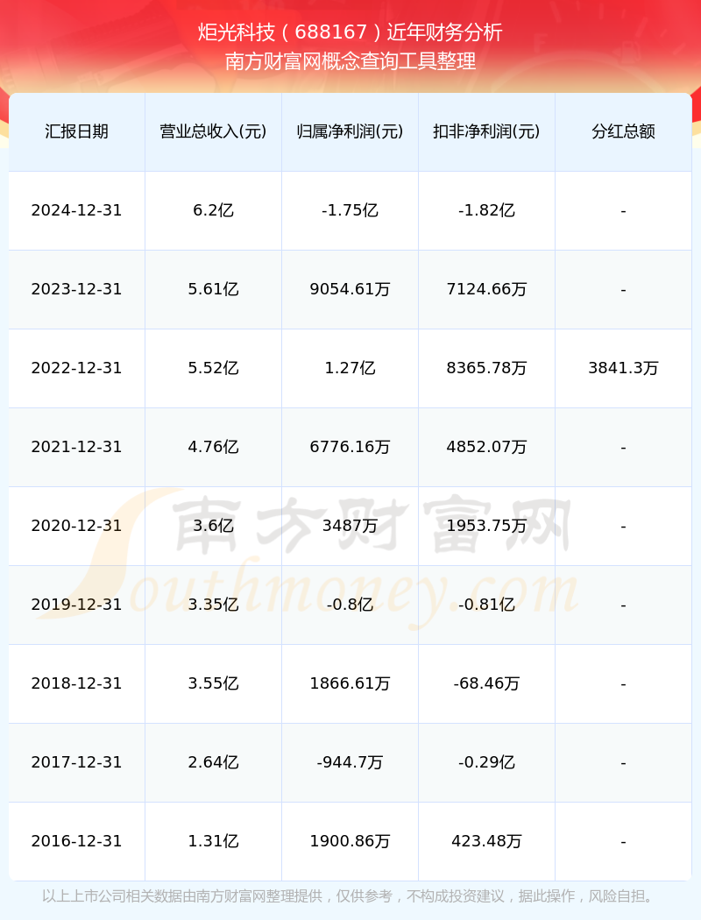This screenshot has height=920, width=701.
Task: Select revenue value 3.6亿
Action: point(213,526)
